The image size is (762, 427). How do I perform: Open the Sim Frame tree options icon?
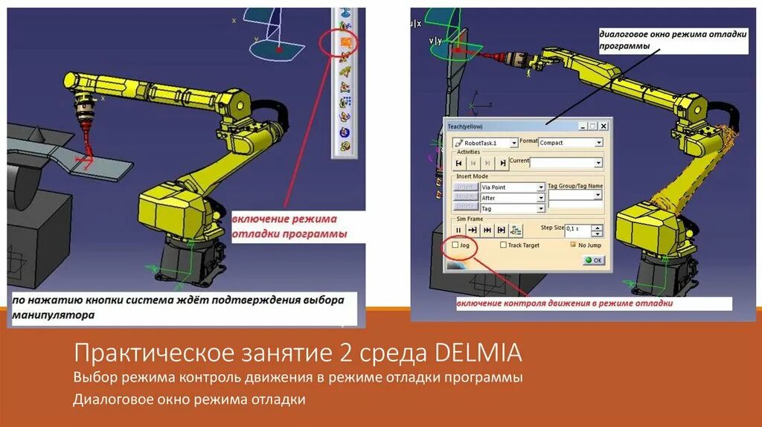[516, 231]
